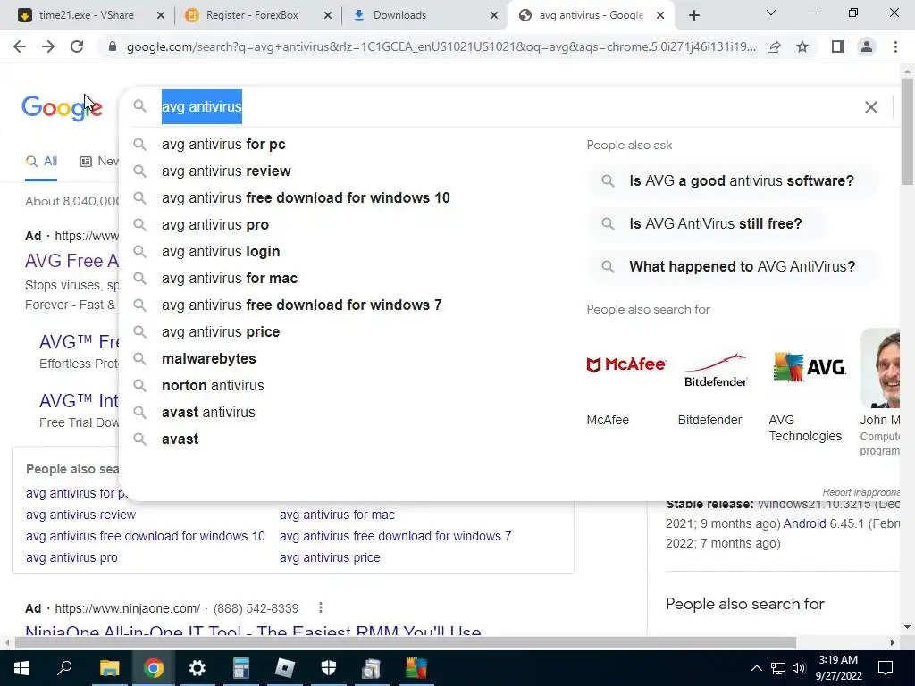This screenshot has width=915, height=686.
Task: Clear the search box with X
Action: pyautogui.click(x=870, y=107)
